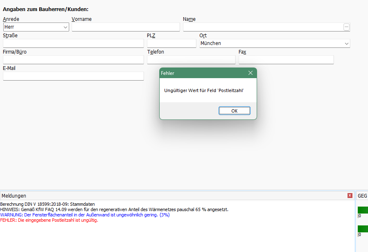Focus the Telefon input field

191,60
